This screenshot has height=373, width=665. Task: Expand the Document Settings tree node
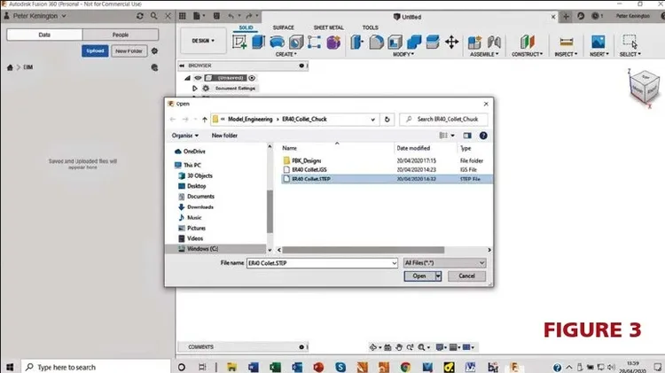[x=195, y=89]
